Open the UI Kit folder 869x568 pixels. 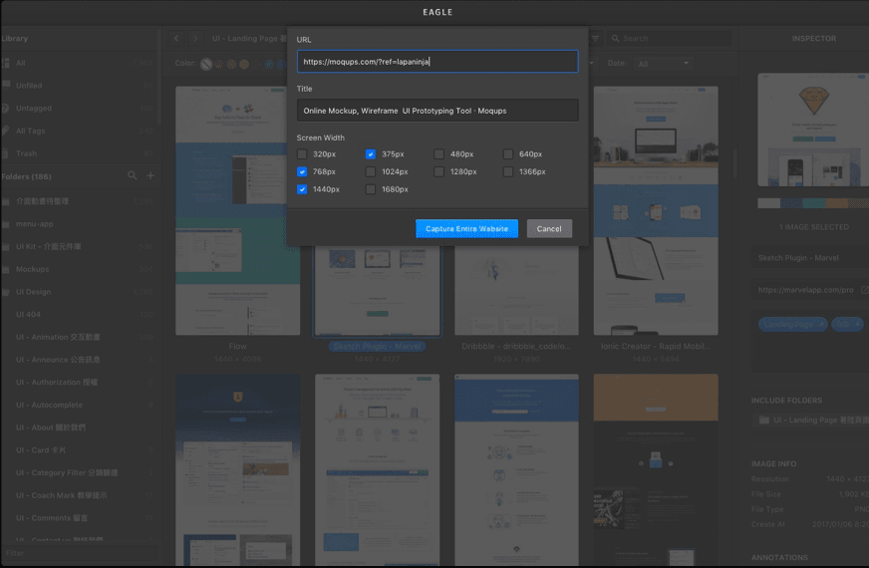click(78, 246)
